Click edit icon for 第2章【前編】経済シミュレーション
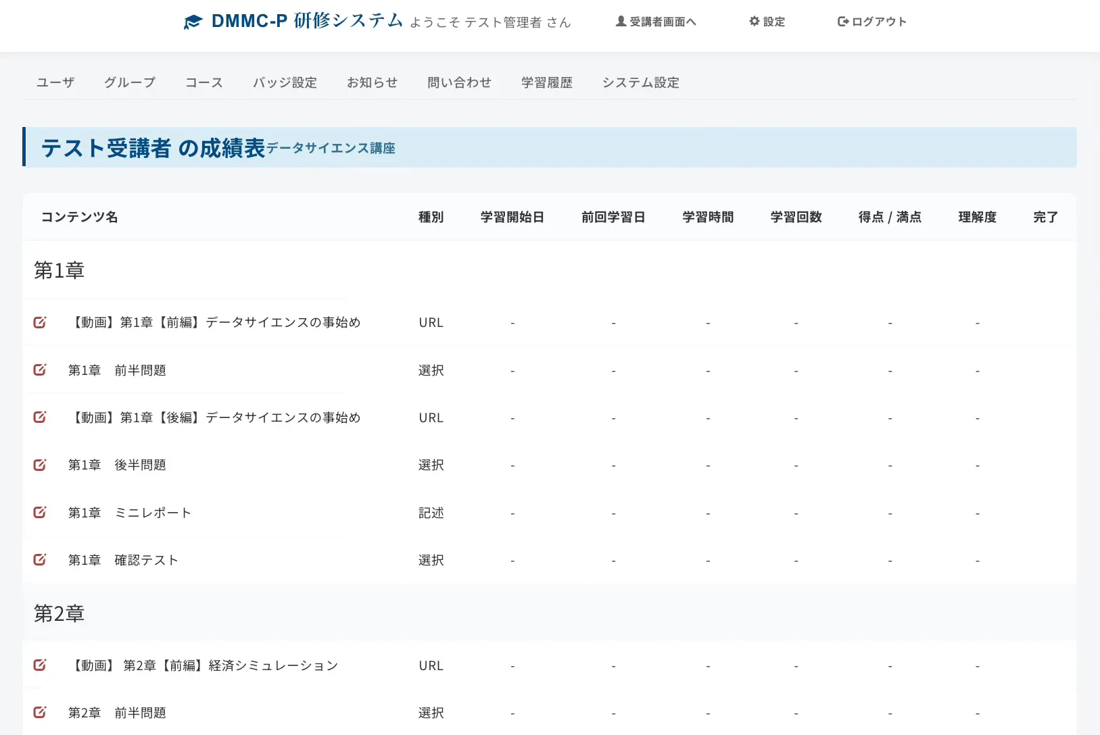 tap(40, 665)
